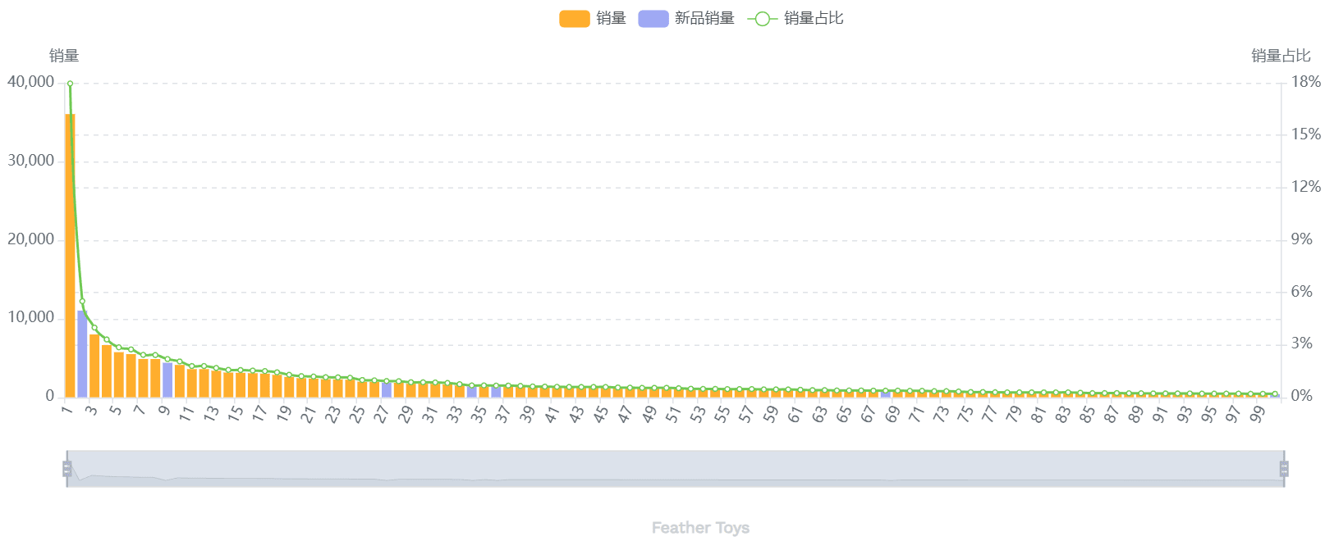The height and width of the screenshot is (541, 1325).
Task: Click the green line point at rank 3
Action: click(94, 328)
